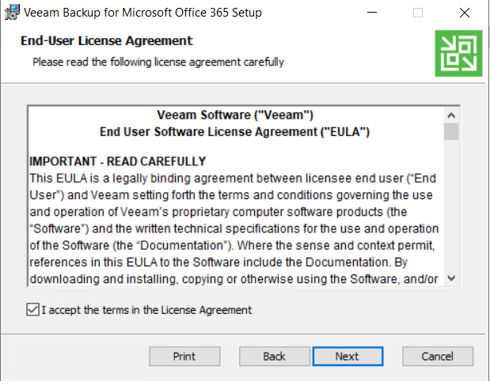Viewport: 490px width, 385px height.
Task: Click the EULA scroll up arrow
Action: [x=451, y=115]
